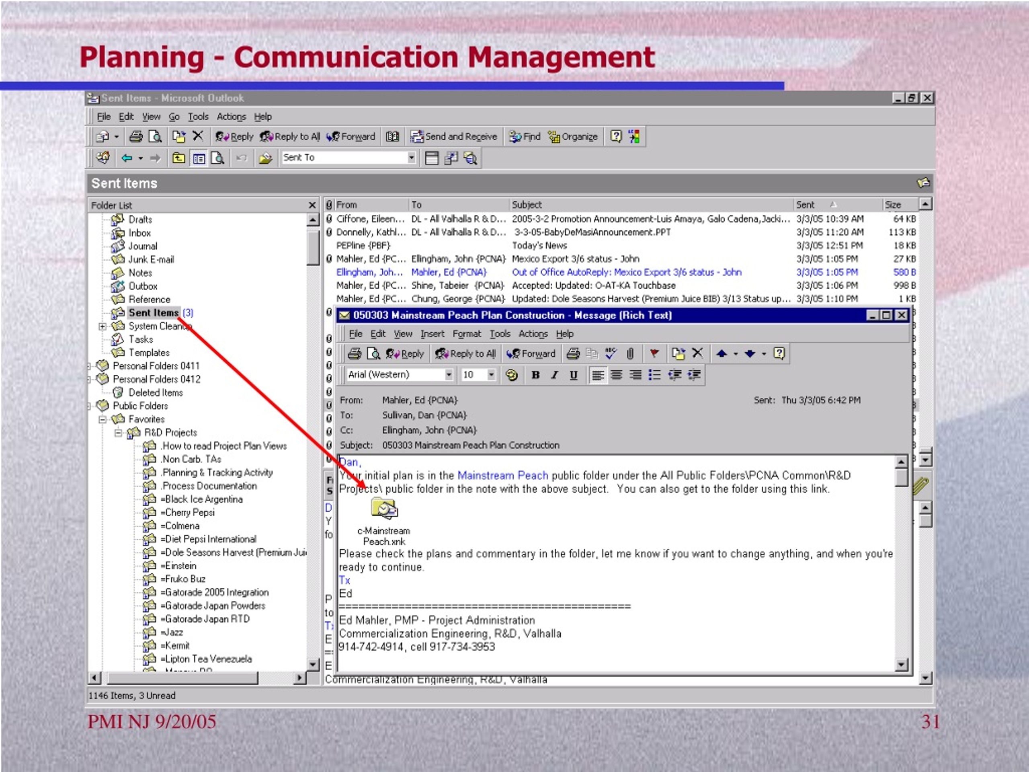
Task: Collapse the R&D Projects folder tree
Action: click(x=118, y=433)
